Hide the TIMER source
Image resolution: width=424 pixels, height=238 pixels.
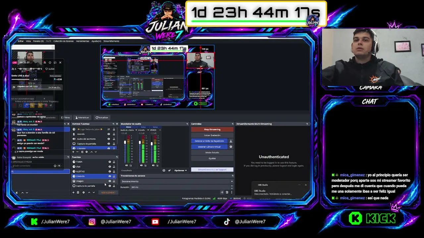pyautogui.click(x=110, y=162)
